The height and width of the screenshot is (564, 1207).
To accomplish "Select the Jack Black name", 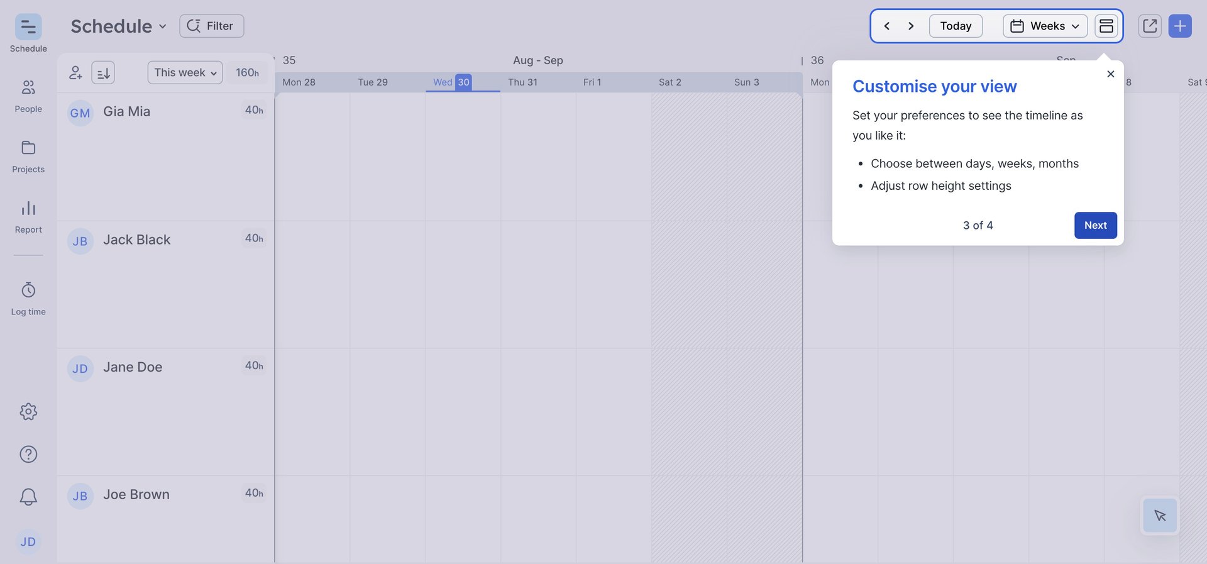I will click(x=137, y=240).
